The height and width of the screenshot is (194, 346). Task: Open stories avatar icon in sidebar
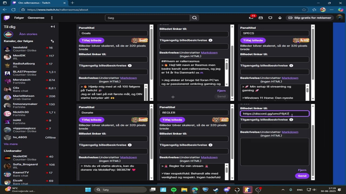click(x=8, y=34)
